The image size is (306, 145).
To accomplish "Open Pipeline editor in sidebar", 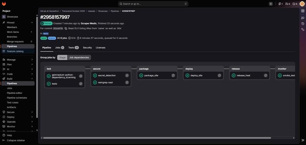I will [x=18, y=93].
